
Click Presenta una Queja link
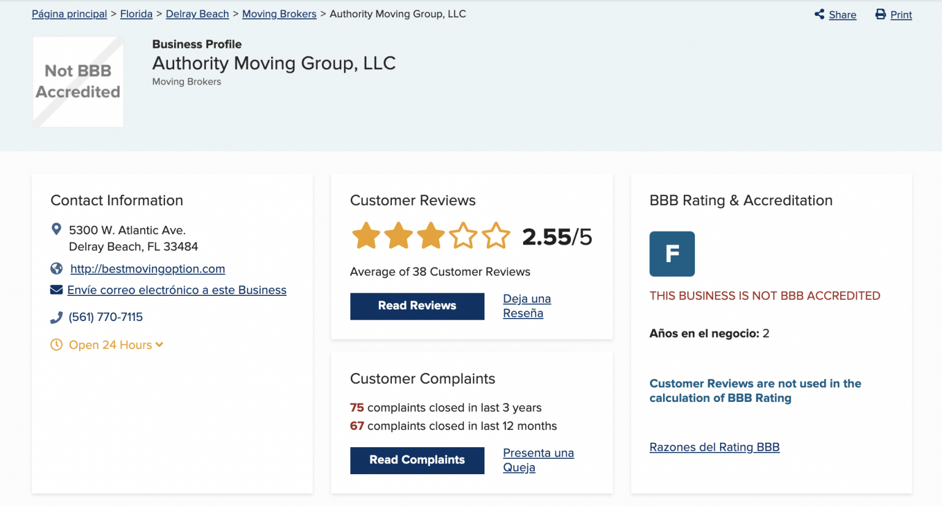538,459
